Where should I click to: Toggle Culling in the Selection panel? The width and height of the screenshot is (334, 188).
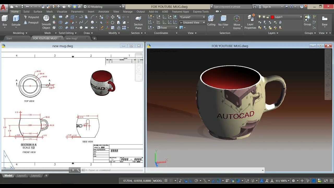(x=211, y=21)
